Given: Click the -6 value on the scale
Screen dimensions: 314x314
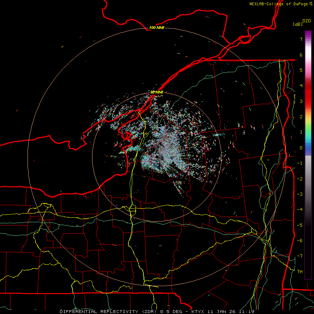Looking at the screenshot, I should tap(300, 241).
